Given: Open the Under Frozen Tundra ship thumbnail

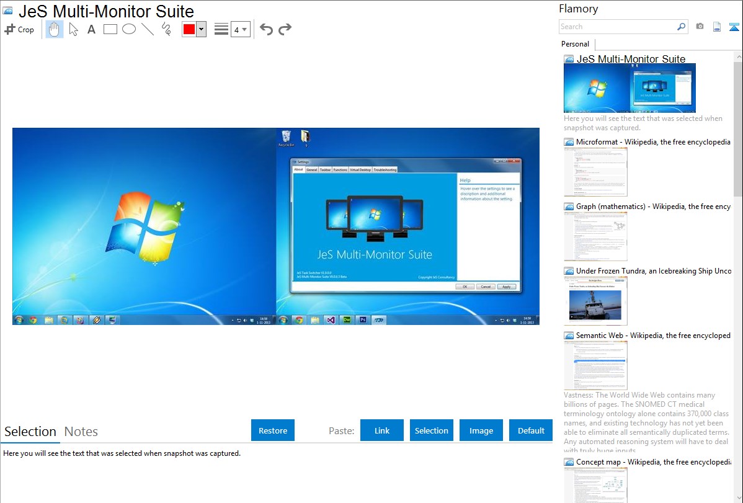Looking at the screenshot, I should click(x=595, y=301).
